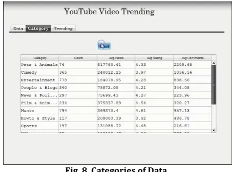This screenshot has width=232, height=172.
Task: Click avg comments value 344.05
Action: (182, 87)
